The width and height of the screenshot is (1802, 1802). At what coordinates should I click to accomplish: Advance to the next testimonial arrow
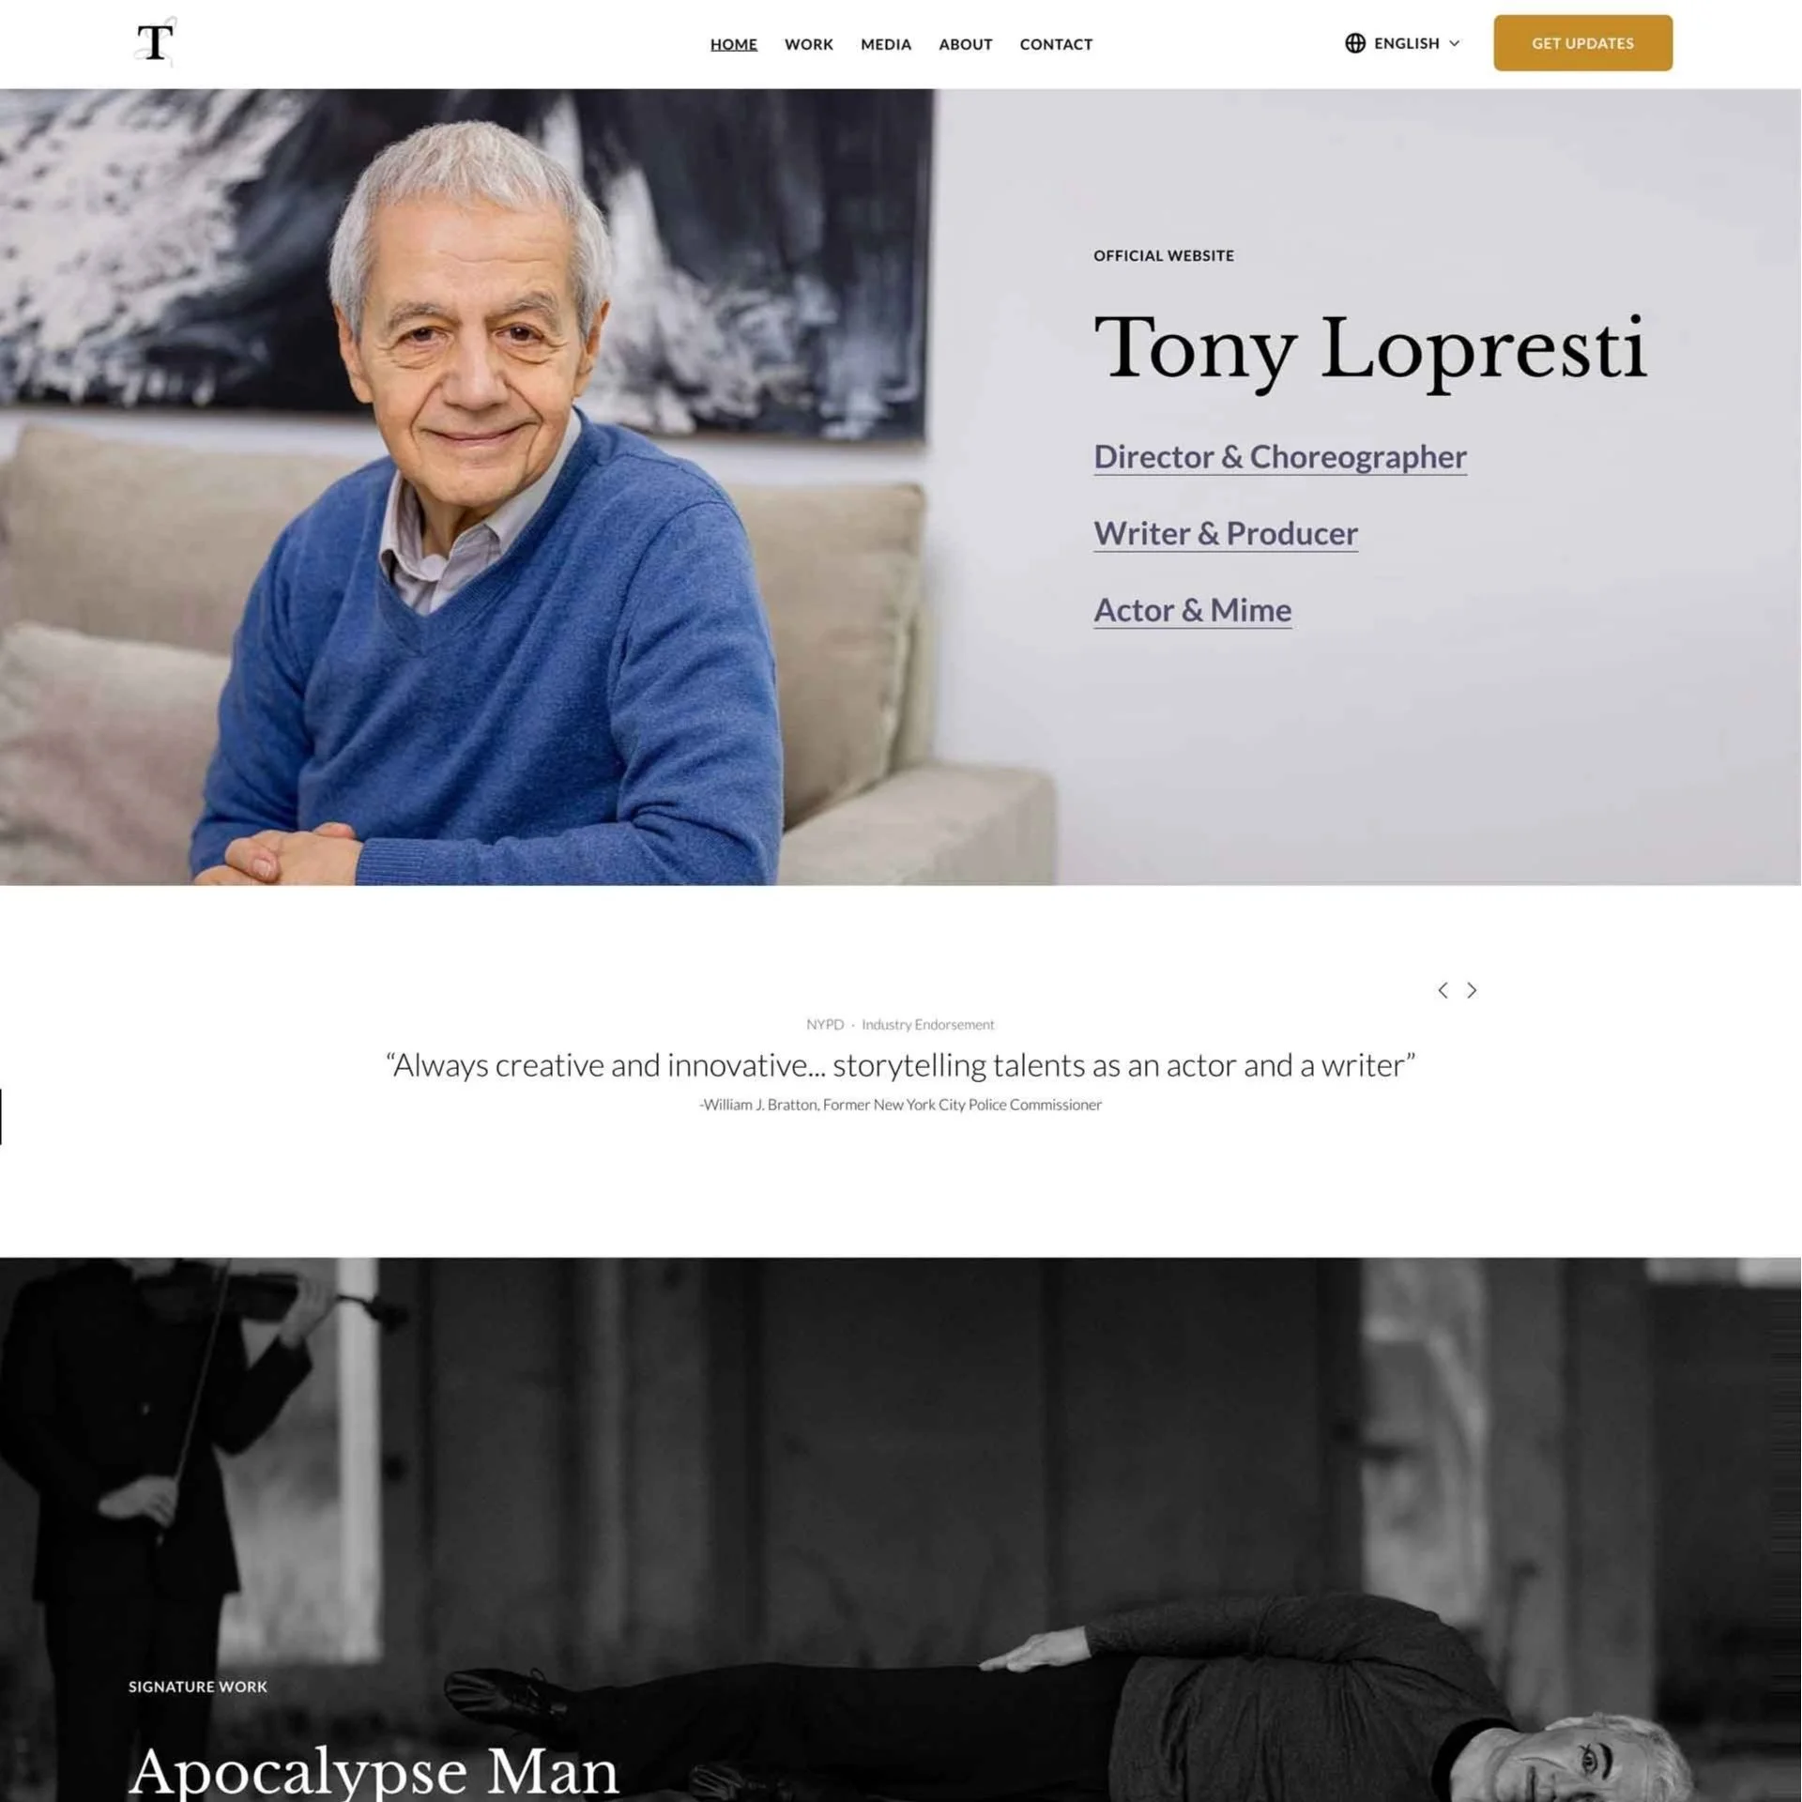tap(1472, 990)
